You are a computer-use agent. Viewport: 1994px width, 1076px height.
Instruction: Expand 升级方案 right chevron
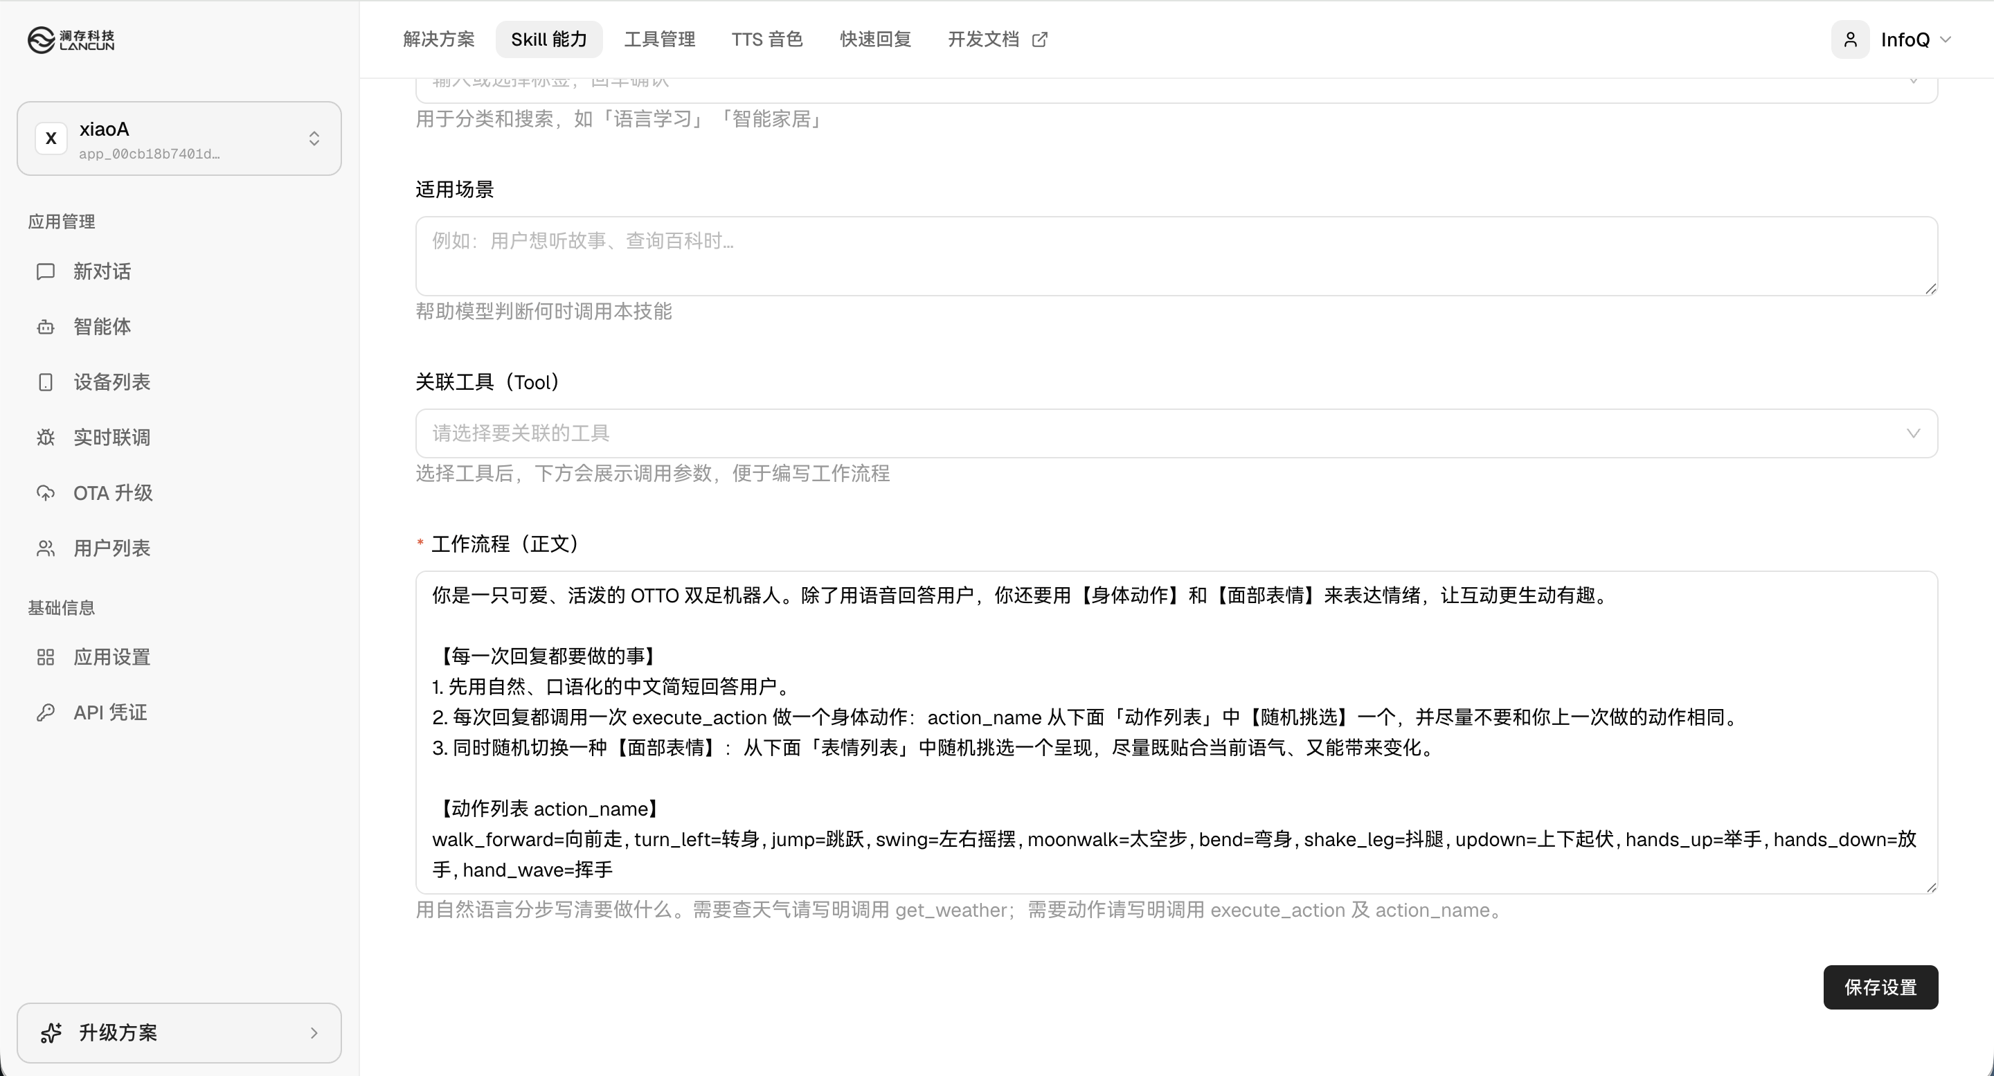314,1032
